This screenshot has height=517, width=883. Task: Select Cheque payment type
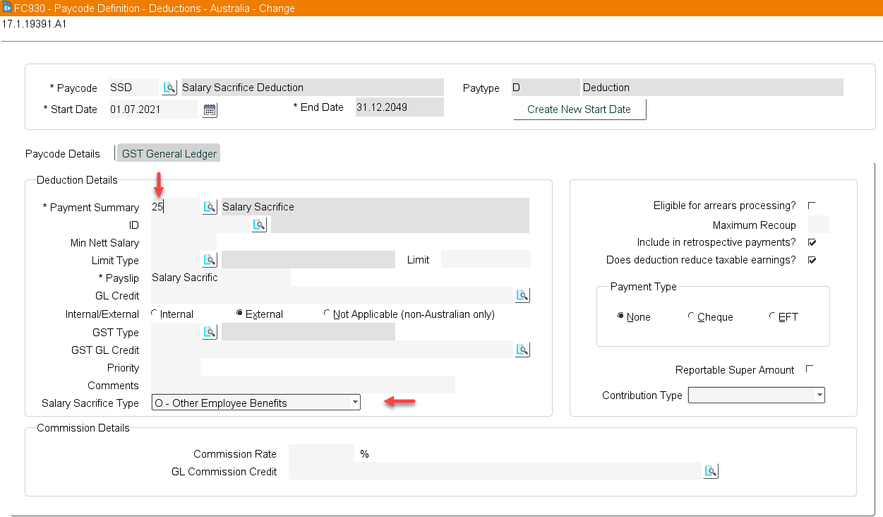[x=691, y=316]
